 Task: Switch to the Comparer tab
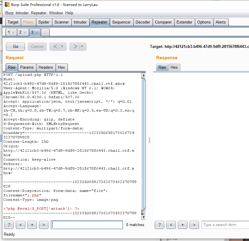[163, 22]
